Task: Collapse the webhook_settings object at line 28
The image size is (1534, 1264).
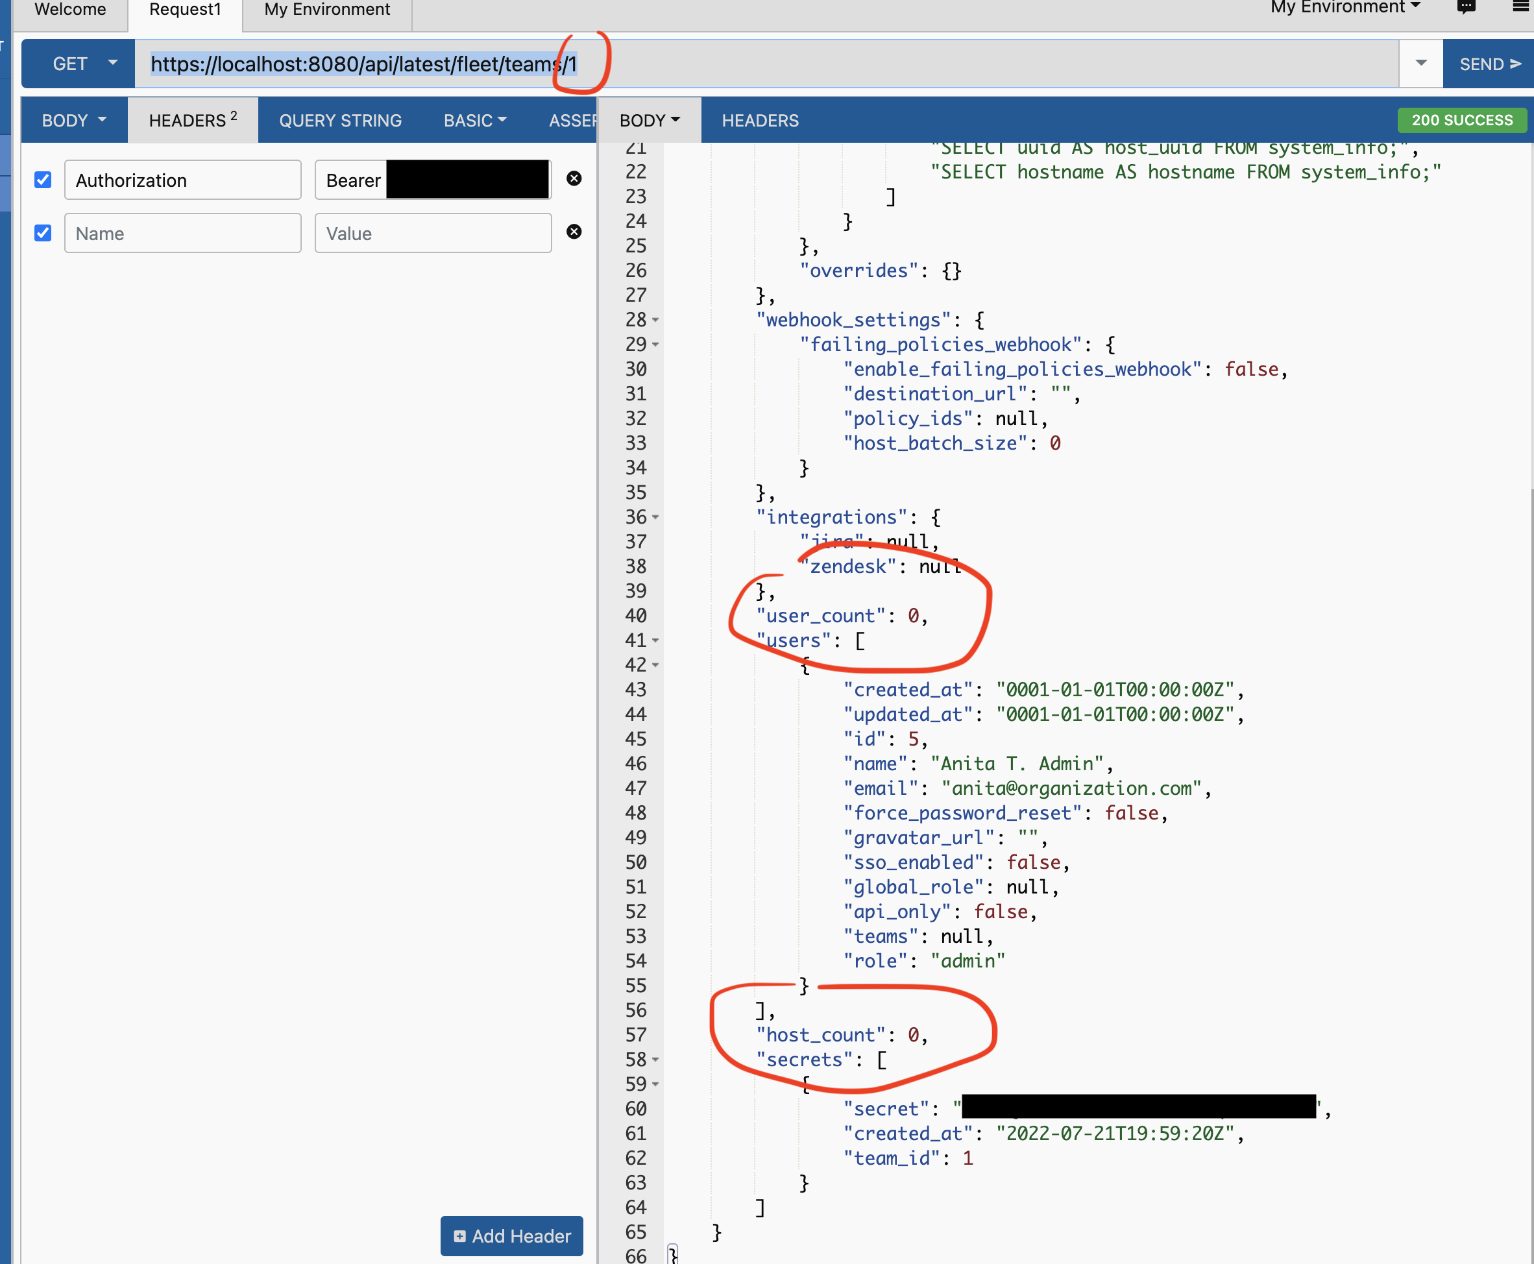Action: [x=655, y=321]
